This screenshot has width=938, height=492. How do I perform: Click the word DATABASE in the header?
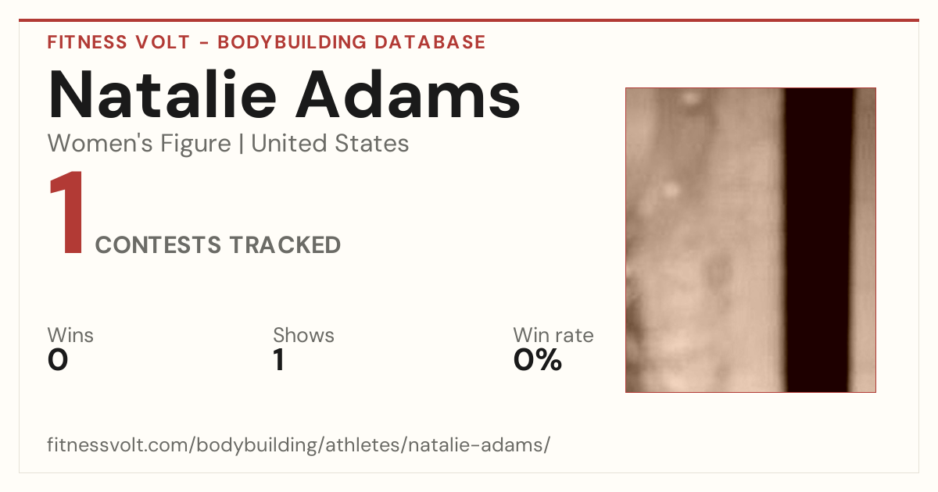tap(429, 42)
